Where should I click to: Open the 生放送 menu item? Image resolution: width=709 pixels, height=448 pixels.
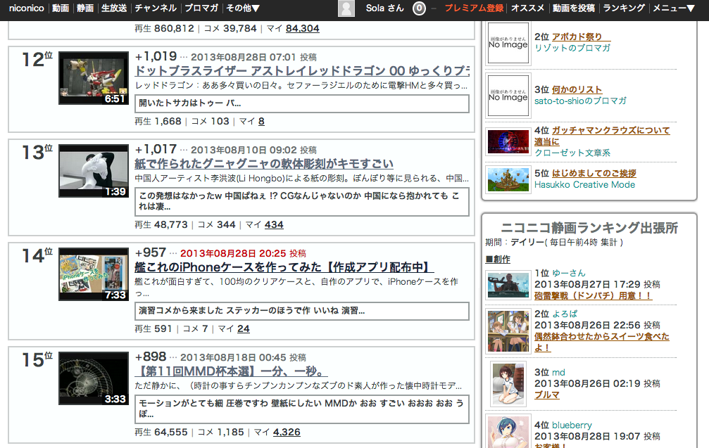(114, 8)
